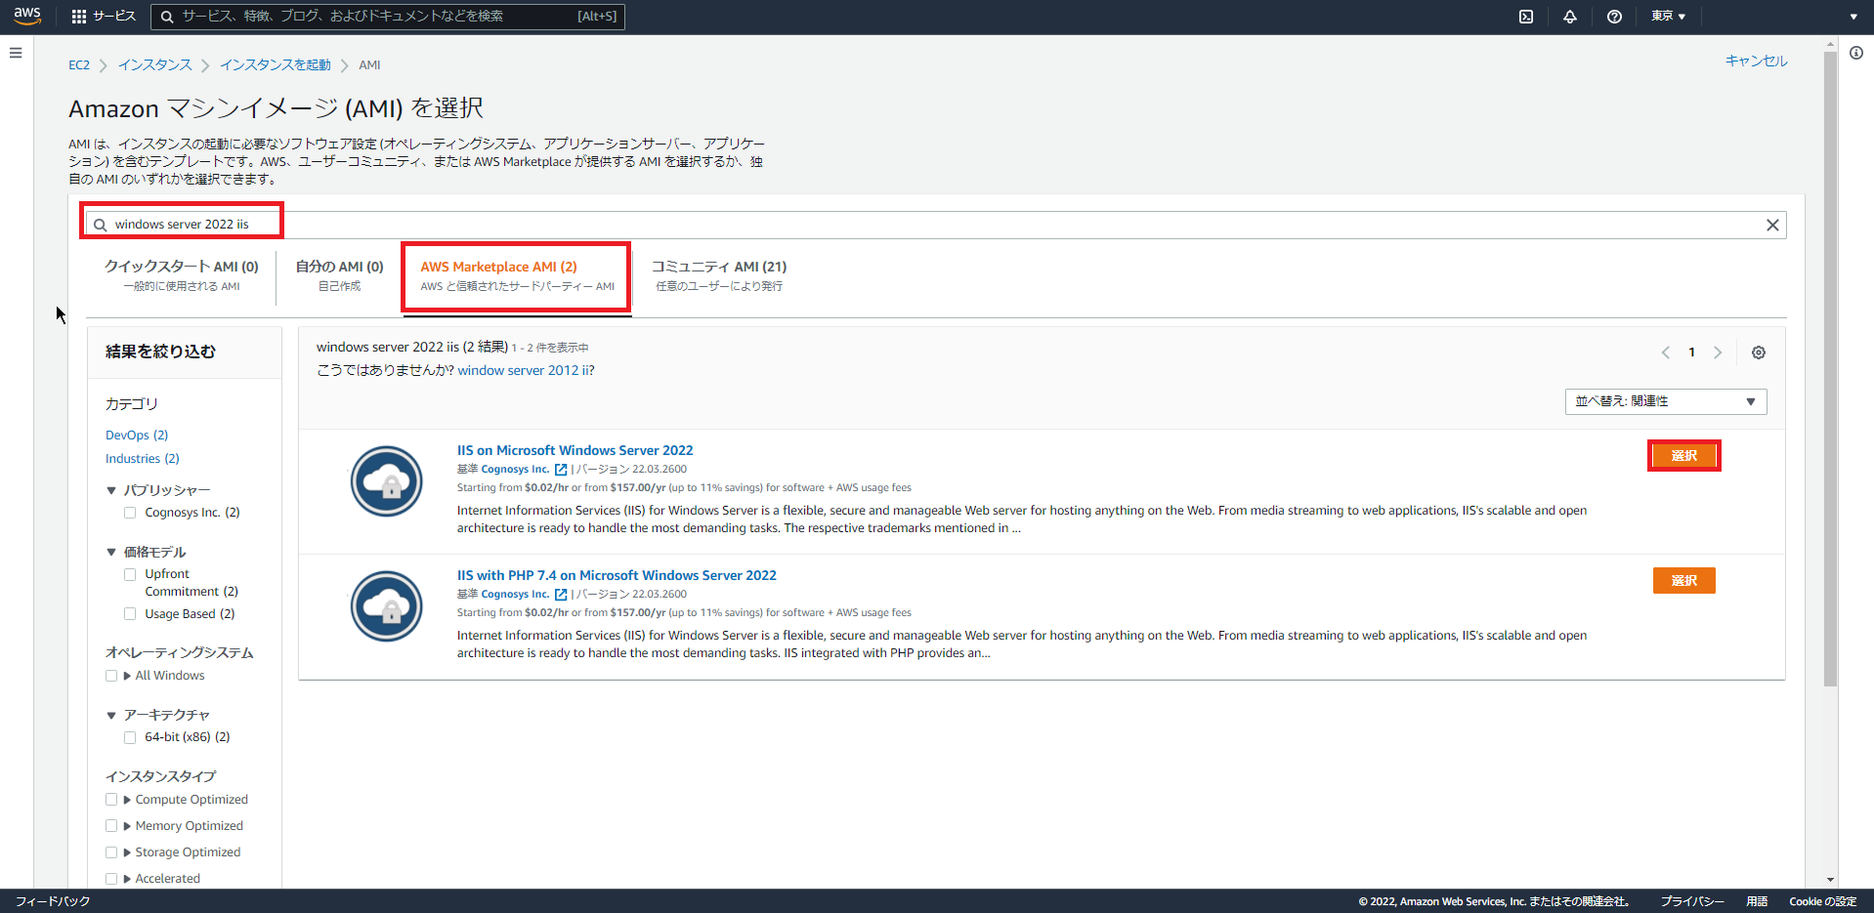Open the Tokyo region selector
The height and width of the screenshot is (913, 1874).
tap(1667, 17)
